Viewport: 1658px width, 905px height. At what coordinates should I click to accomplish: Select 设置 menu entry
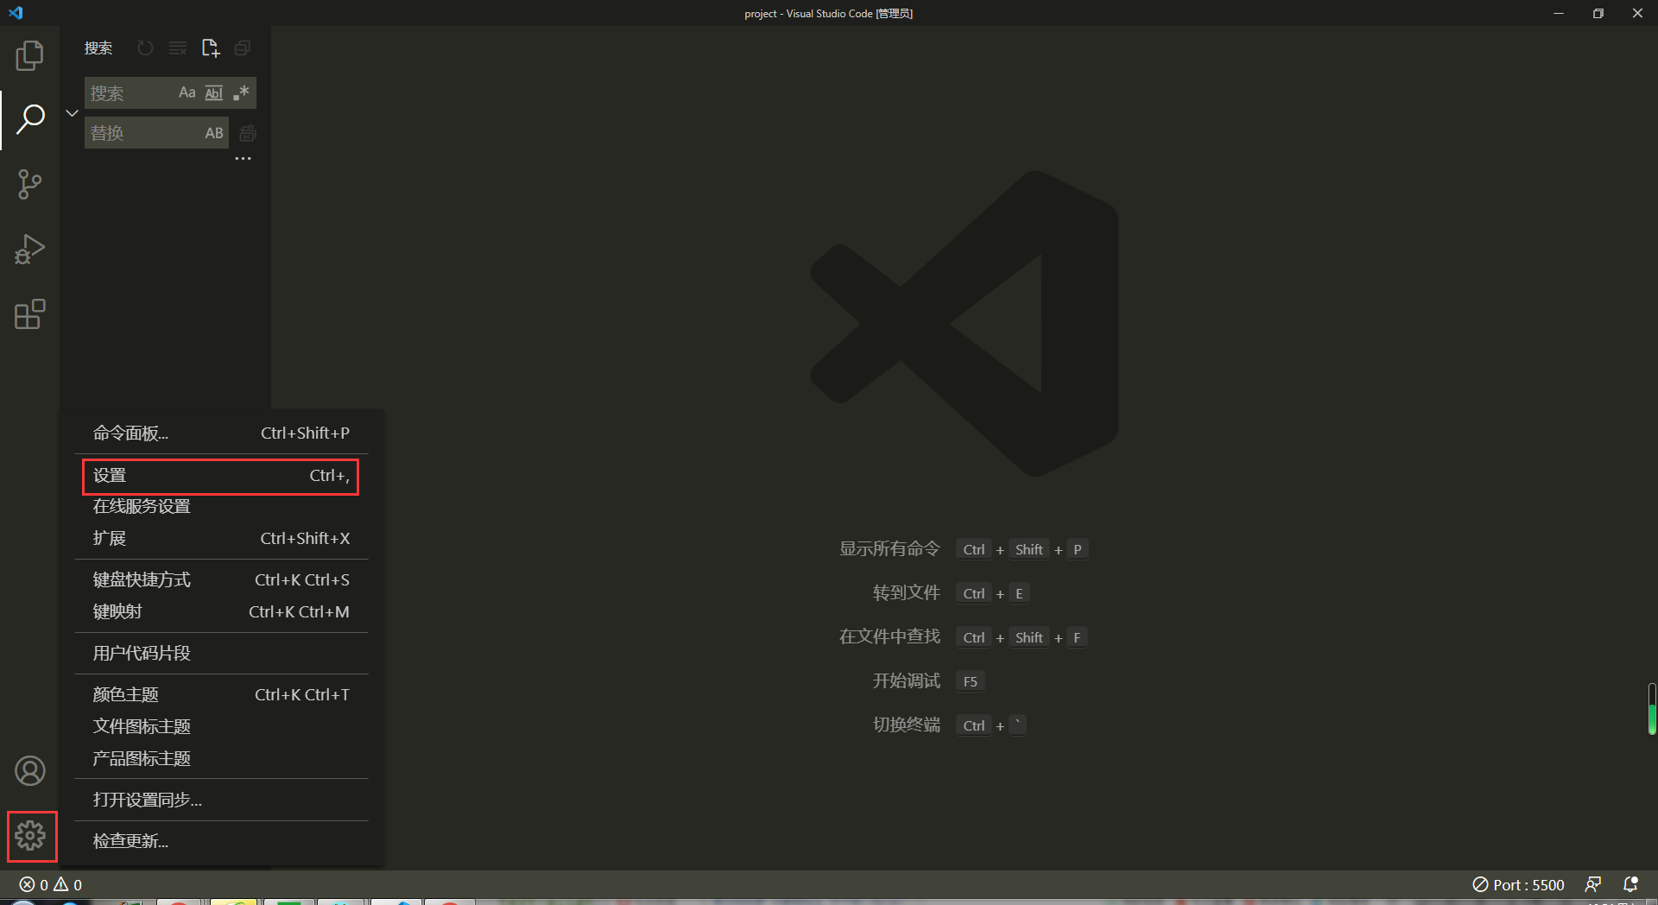221,476
